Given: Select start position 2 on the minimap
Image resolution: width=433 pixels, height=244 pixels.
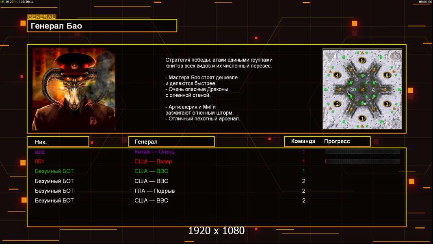Looking at the screenshot, I should click(x=337, y=104).
